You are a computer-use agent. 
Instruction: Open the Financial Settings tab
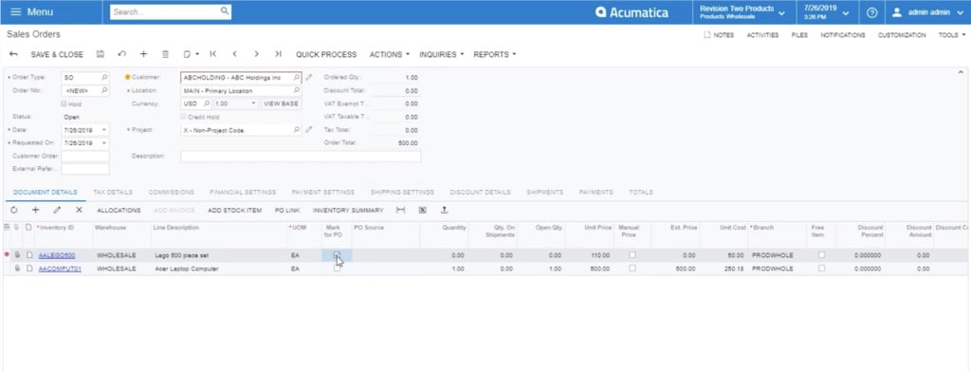click(243, 193)
